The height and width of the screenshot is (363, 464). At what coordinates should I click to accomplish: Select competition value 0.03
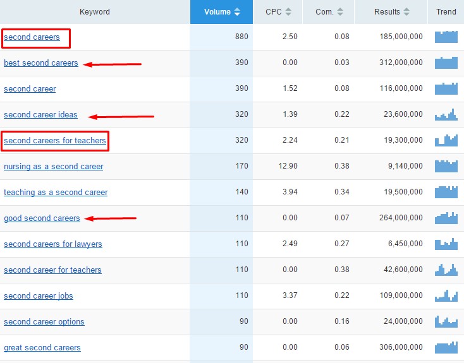[342, 62]
